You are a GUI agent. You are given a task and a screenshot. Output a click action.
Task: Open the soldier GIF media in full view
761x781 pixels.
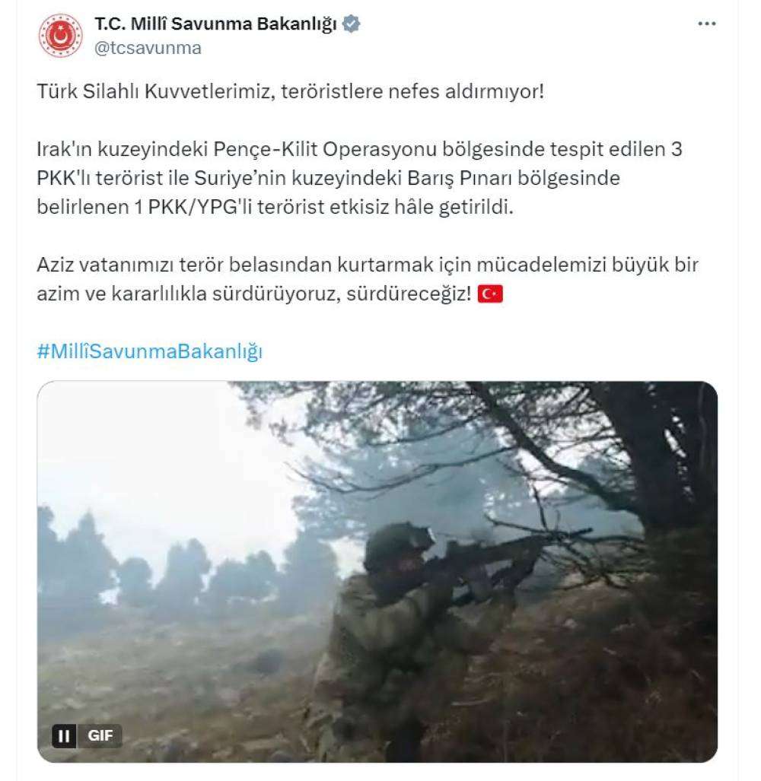tap(377, 571)
